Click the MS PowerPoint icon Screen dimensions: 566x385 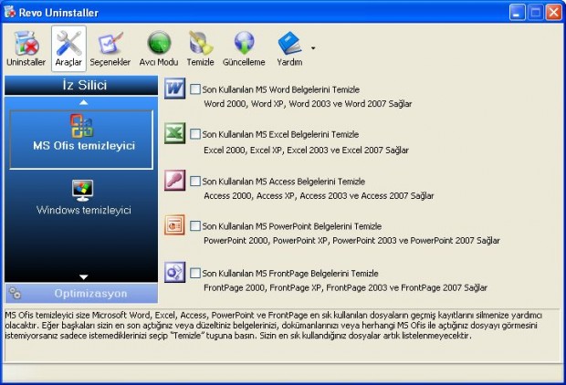coord(175,225)
